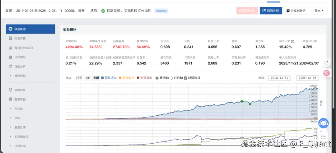336x153 pixels.
Task: Toggle the orange 超额收益 legend series
Action: 126,78
